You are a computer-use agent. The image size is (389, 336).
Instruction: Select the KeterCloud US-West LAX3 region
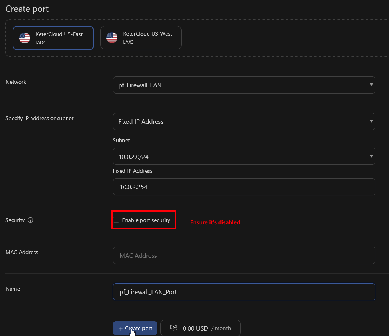coord(140,37)
